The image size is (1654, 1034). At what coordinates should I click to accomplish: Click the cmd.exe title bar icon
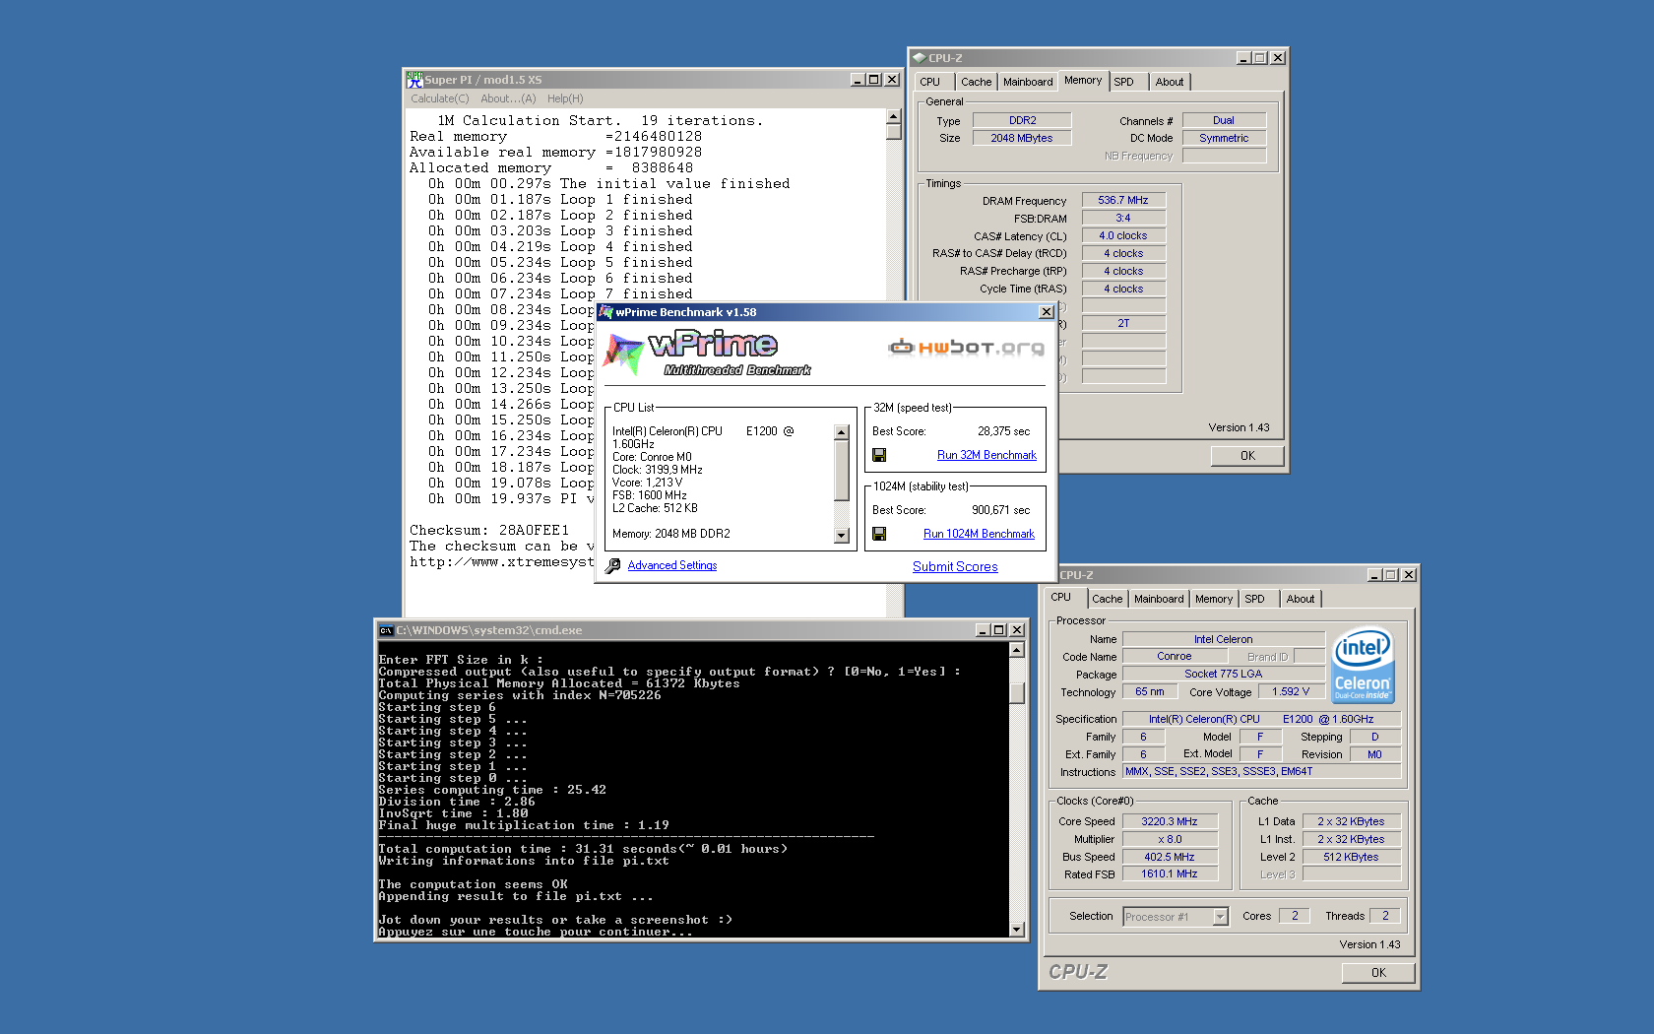tap(386, 630)
